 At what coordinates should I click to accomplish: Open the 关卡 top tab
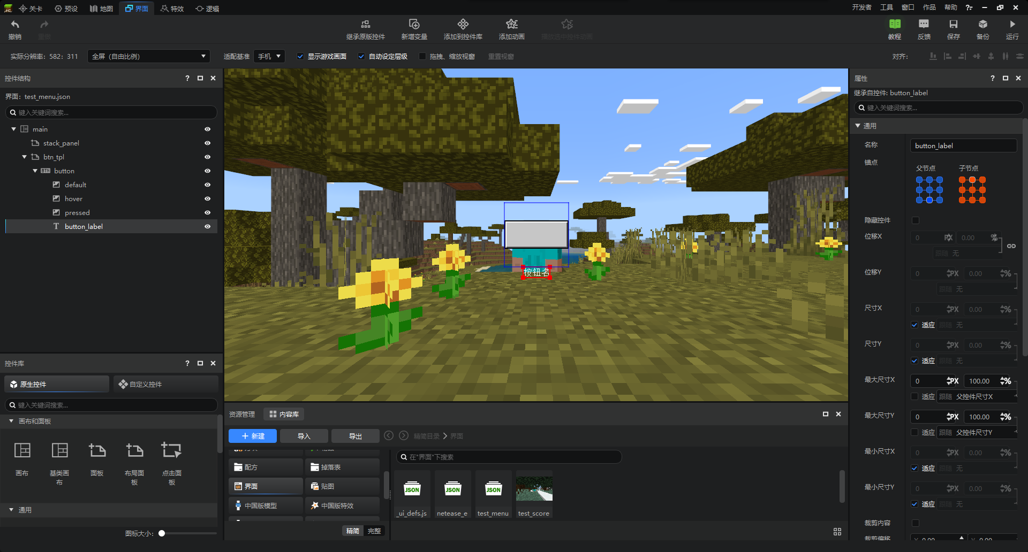[x=31, y=9]
